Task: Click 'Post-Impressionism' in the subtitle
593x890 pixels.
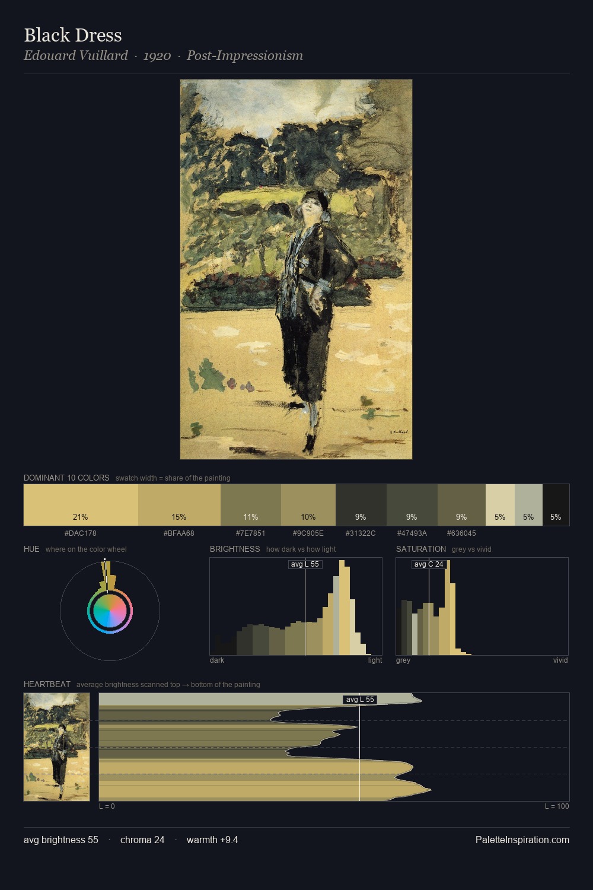Action: [x=245, y=56]
